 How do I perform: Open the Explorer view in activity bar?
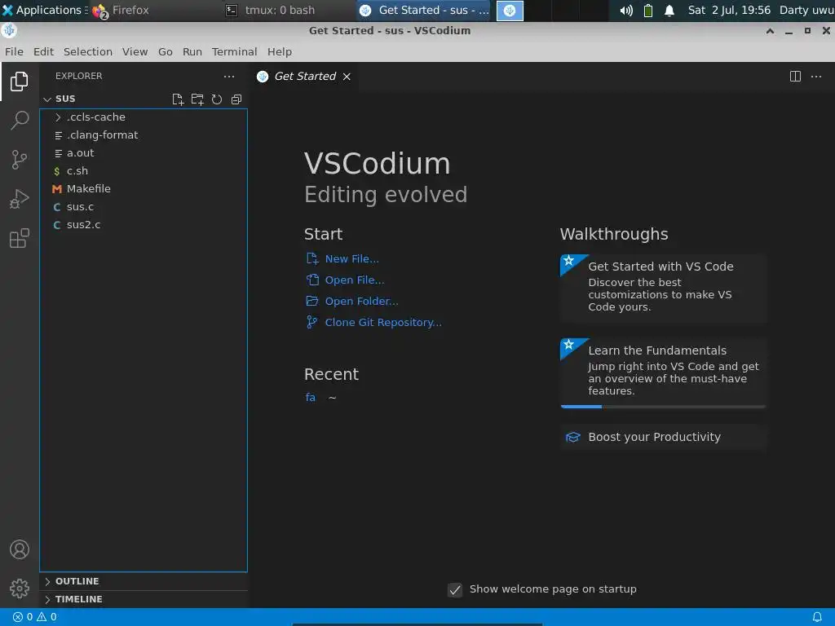coord(20,82)
